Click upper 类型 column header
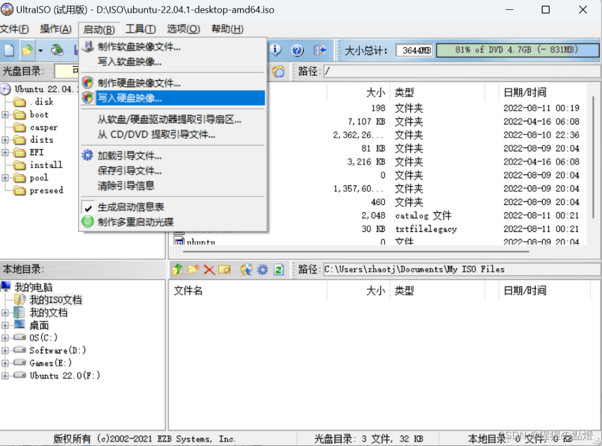The height and width of the screenshot is (446, 602). 437,92
